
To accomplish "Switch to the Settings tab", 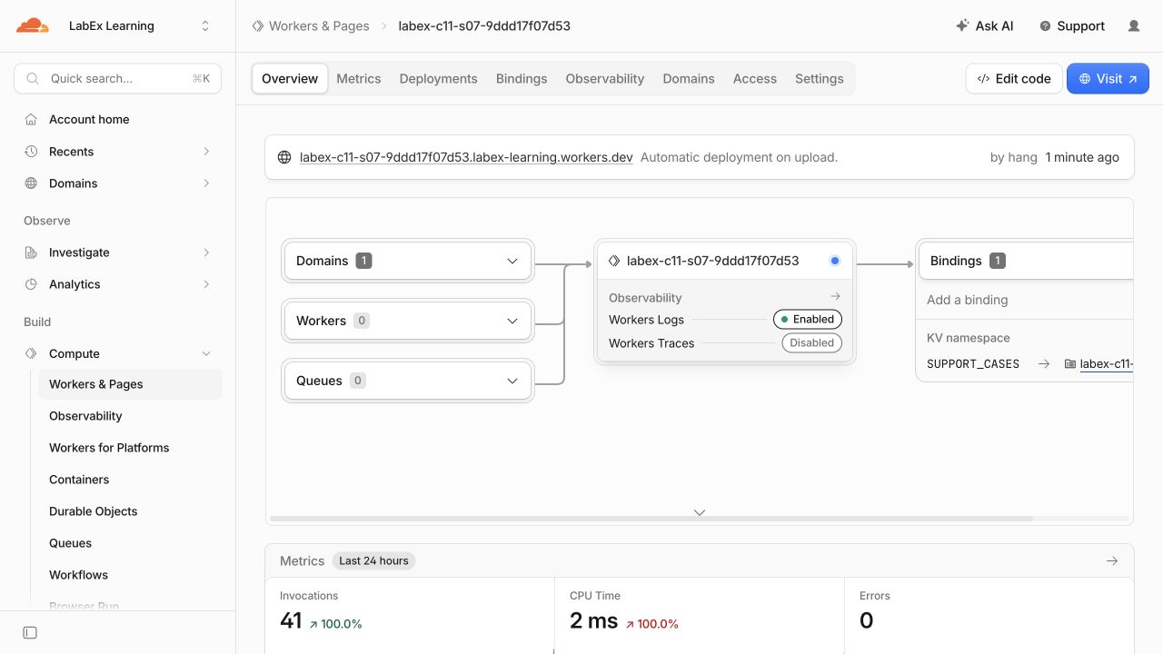I will tap(820, 79).
